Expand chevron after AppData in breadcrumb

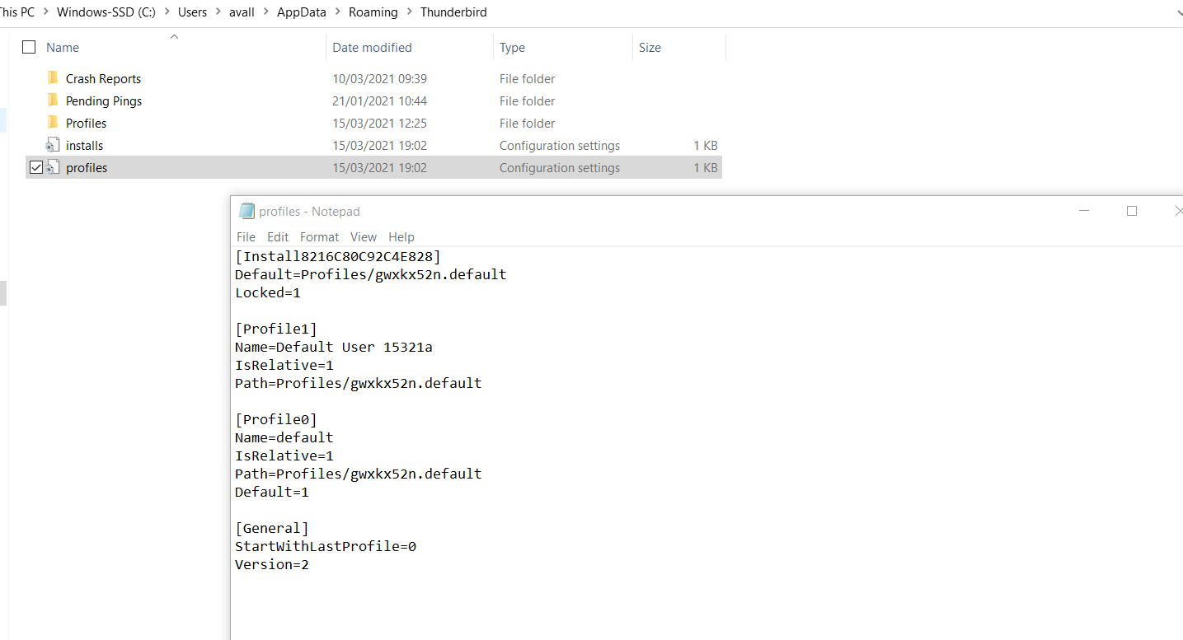(x=337, y=12)
